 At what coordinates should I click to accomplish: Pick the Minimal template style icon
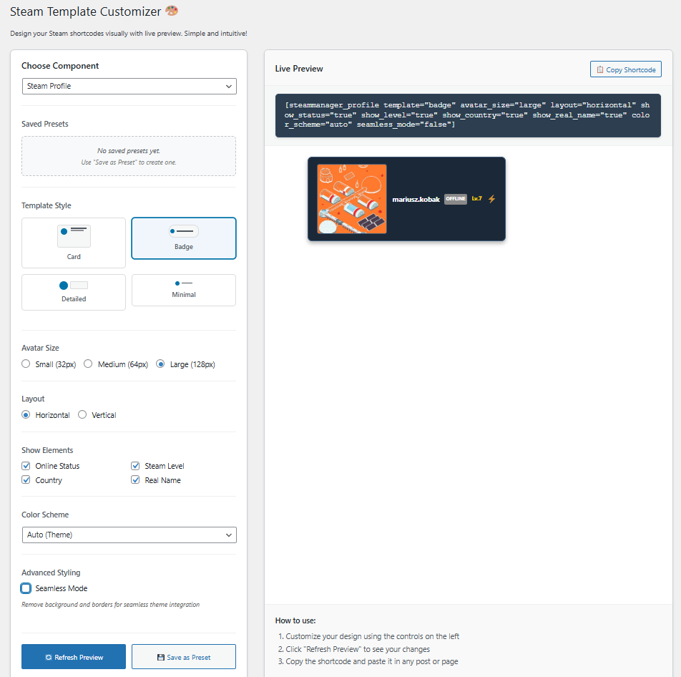(x=184, y=283)
